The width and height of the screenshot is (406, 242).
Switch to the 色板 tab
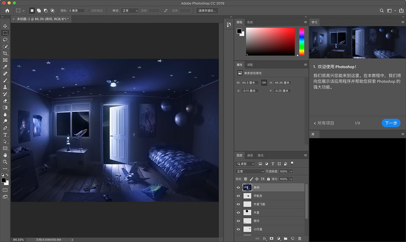tap(250, 22)
